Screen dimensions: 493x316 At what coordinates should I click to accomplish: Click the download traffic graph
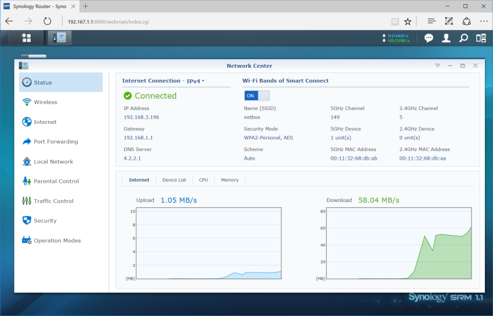[399, 243]
